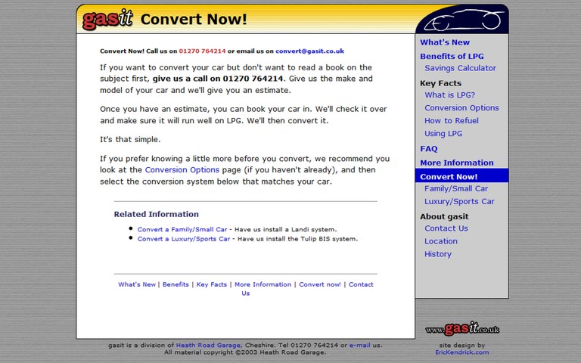Click What's New in footer navigation
This screenshot has height=363, width=581.
point(137,284)
